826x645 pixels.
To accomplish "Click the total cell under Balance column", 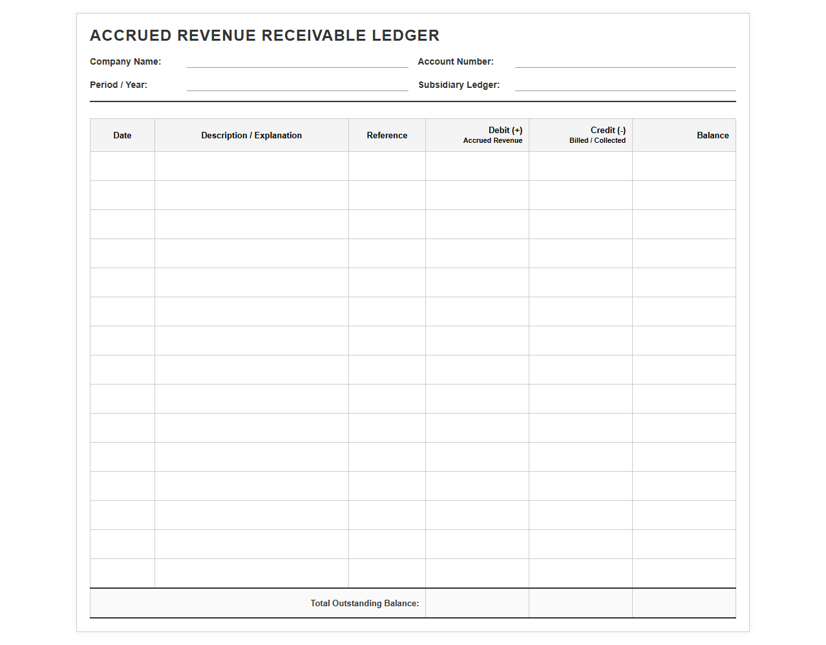I will coord(684,603).
